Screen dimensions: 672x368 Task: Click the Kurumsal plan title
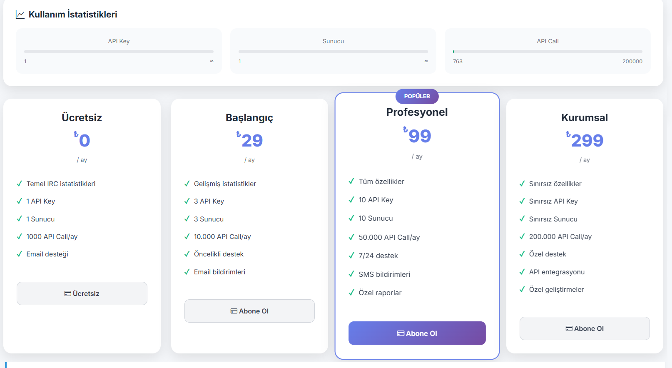tap(584, 118)
